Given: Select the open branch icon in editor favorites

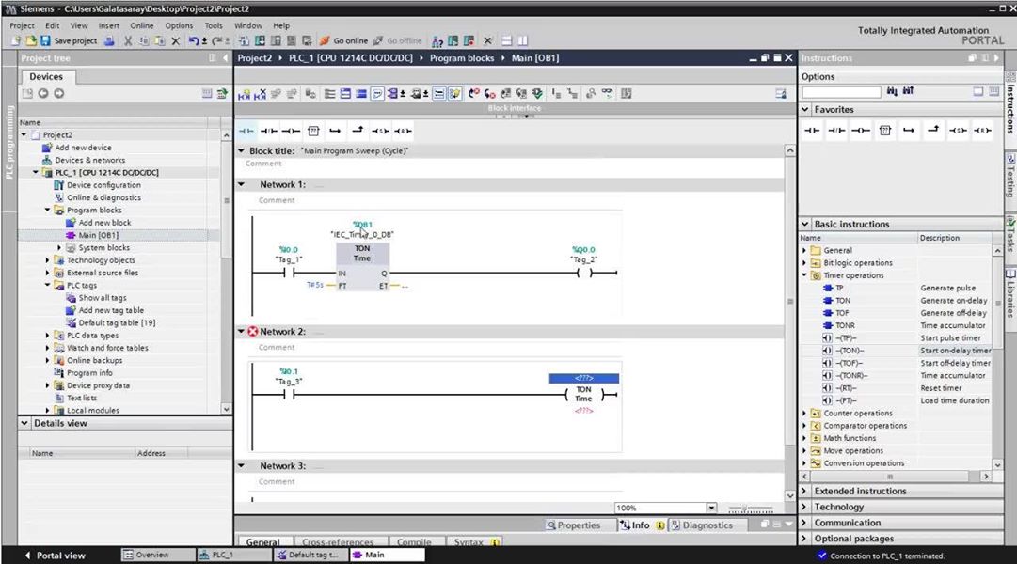Looking at the screenshot, I should pos(335,131).
